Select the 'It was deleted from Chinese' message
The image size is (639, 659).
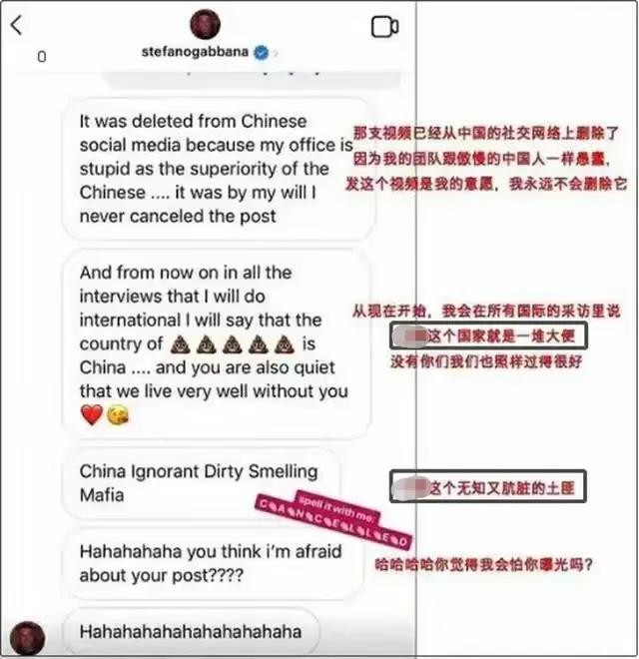219,169
